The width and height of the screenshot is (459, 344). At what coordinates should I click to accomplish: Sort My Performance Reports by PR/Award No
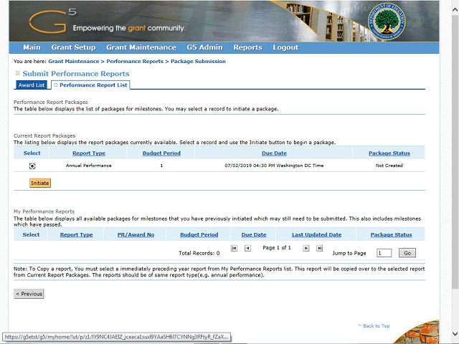click(x=136, y=234)
